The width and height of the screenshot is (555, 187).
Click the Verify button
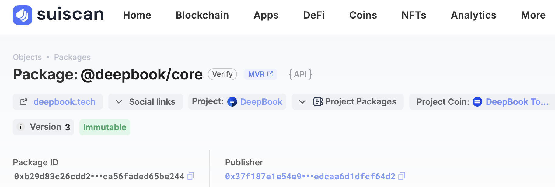coord(222,74)
